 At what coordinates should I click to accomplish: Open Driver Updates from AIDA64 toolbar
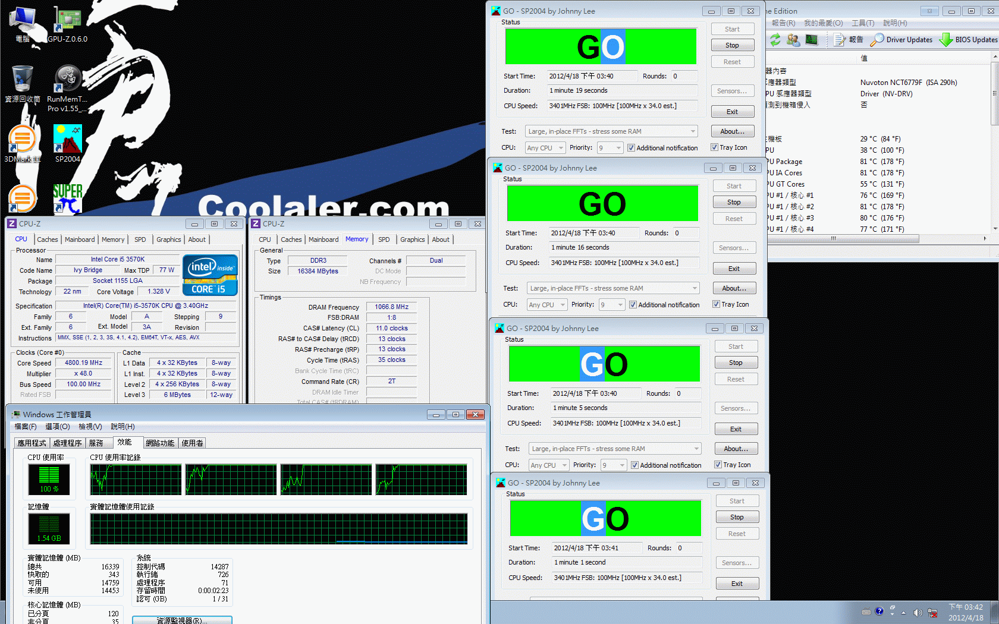point(901,40)
